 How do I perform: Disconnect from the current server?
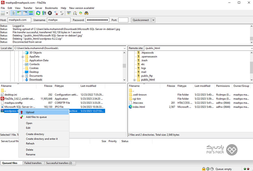click(x=56, y=13)
